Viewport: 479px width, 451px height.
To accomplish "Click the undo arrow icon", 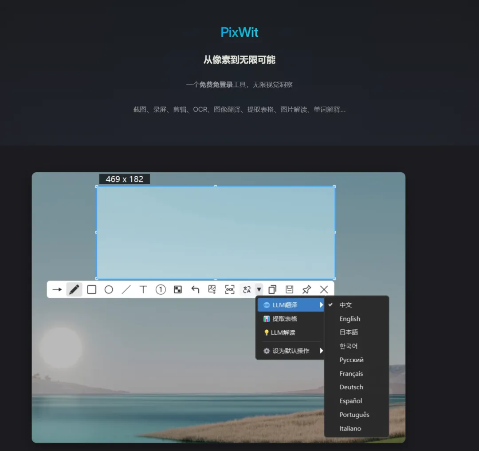I will [195, 289].
